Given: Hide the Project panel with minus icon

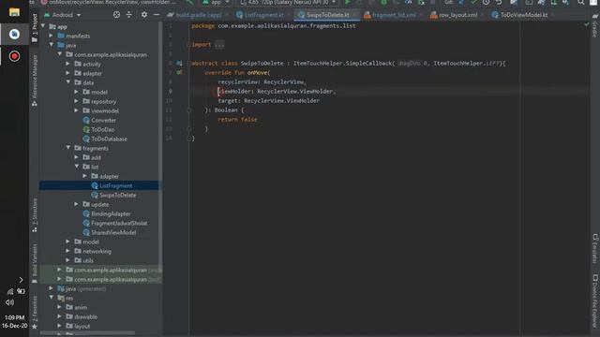Looking at the screenshot, I should 157,15.
